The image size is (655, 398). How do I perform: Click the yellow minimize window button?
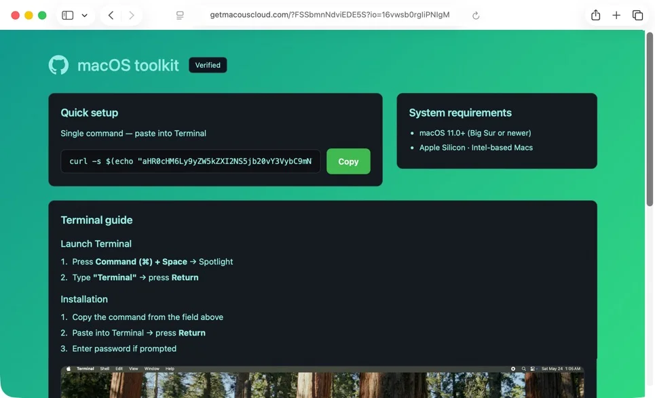click(x=29, y=16)
